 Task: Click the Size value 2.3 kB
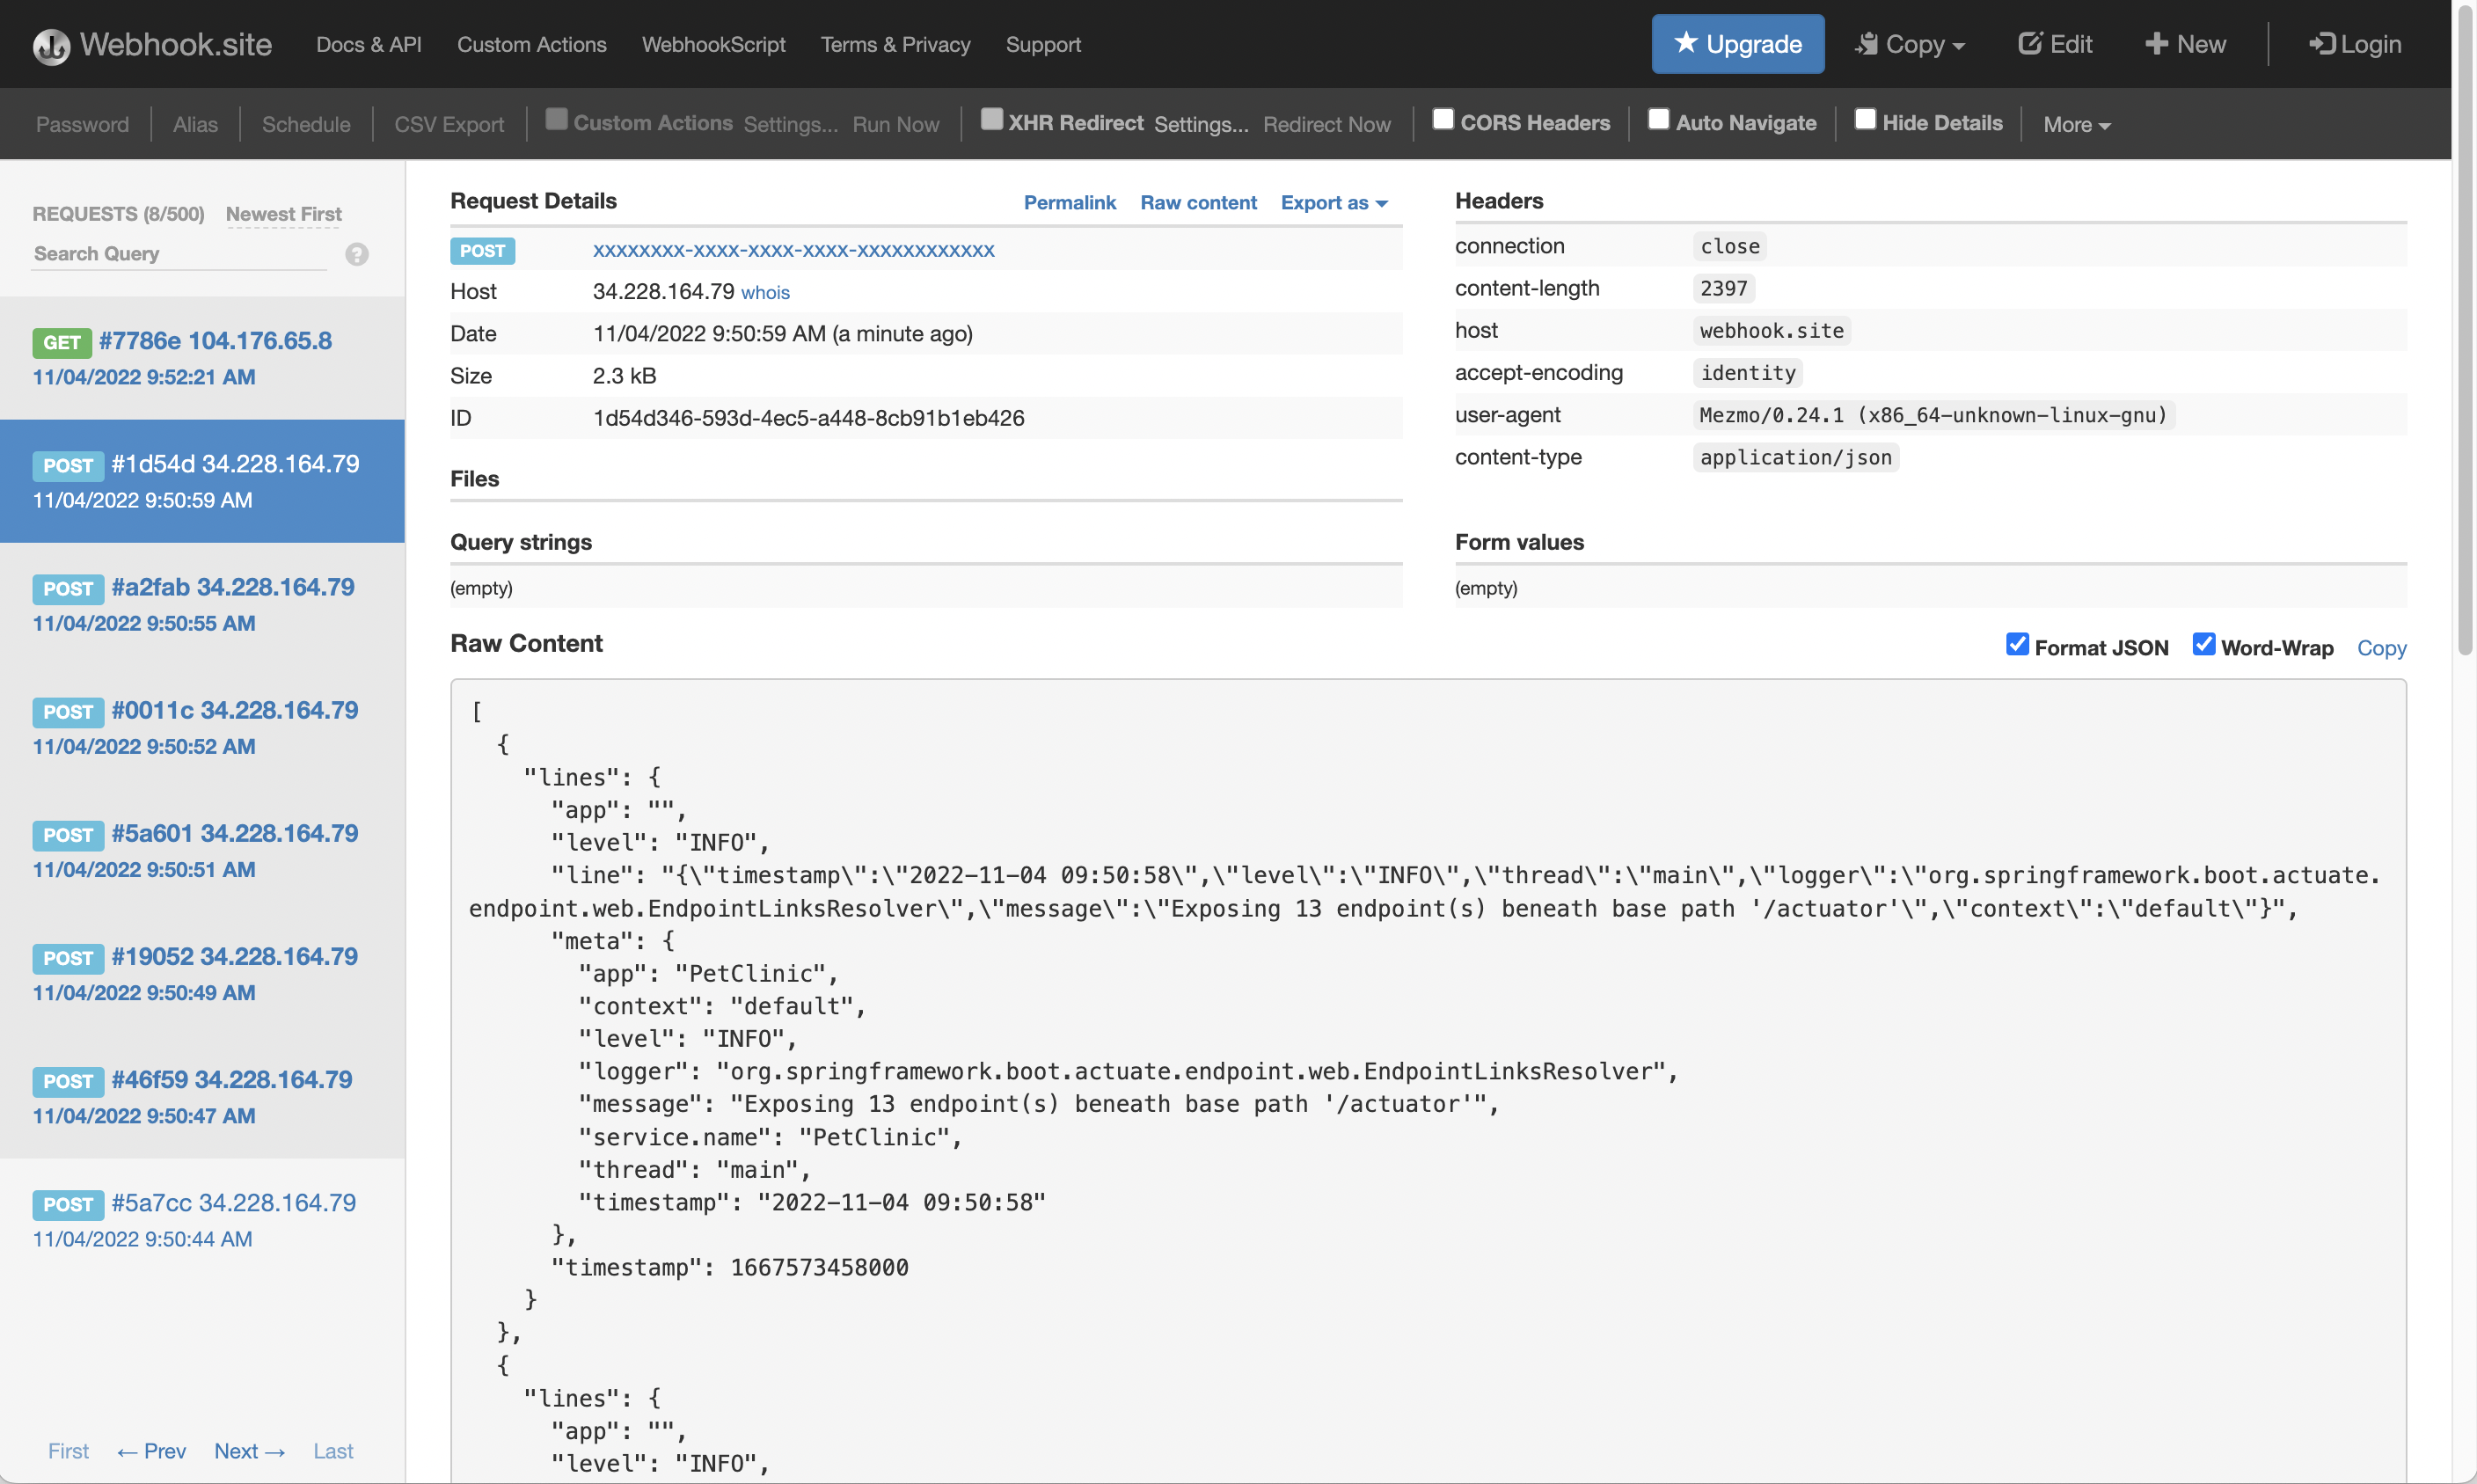[624, 376]
